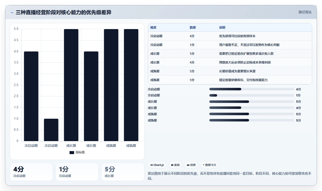The height and width of the screenshot is (191, 322).
Task: Open the 4分 冷启动期 summary card
Action: tap(31, 172)
